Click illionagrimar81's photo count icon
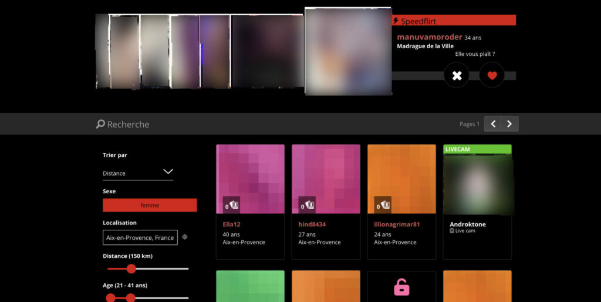 click(383, 205)
